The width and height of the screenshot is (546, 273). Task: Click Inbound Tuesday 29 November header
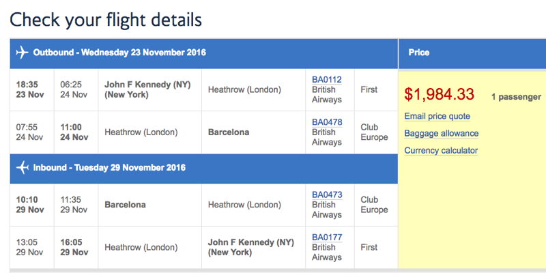tap(203, 169)
